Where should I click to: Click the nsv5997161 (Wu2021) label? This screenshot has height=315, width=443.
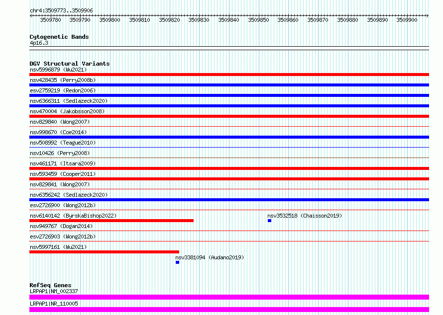[x=58, y=247]
